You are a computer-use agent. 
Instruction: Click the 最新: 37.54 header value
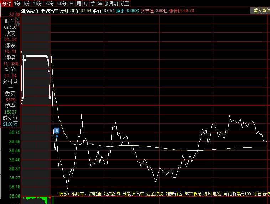tap(104, 11)
